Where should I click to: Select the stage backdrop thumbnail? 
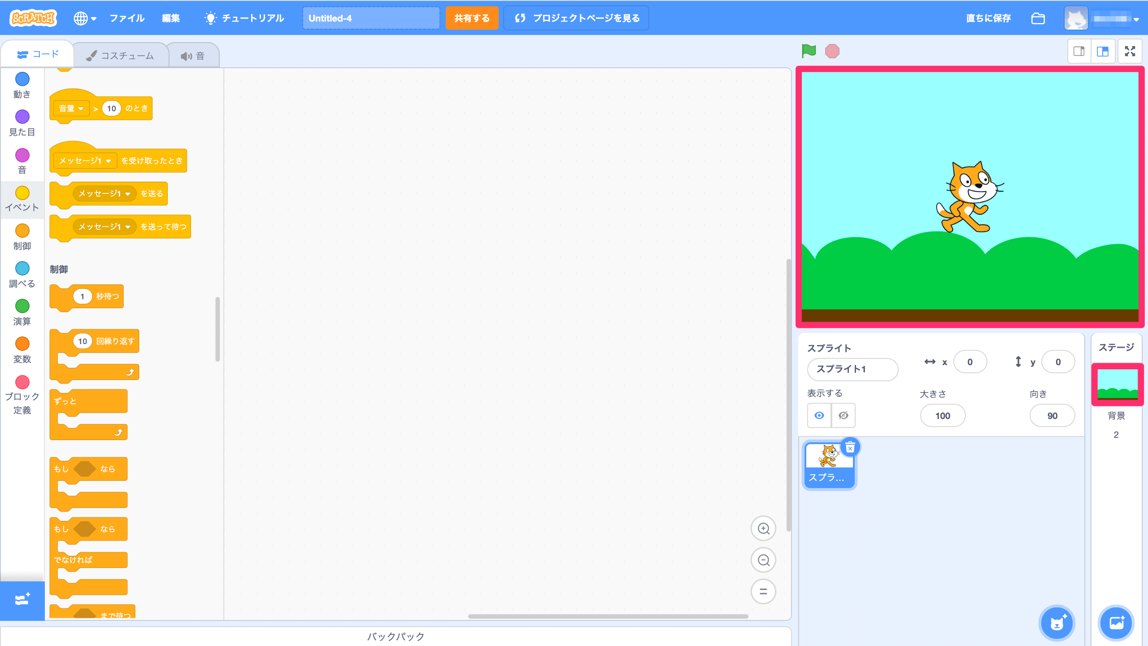coord(1117,384)
